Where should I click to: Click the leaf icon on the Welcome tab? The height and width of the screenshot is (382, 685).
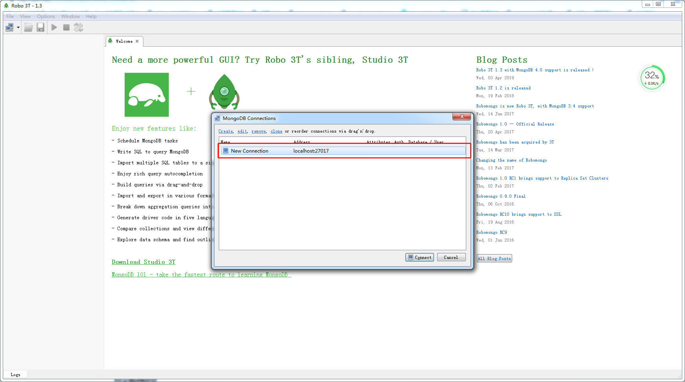111,41
